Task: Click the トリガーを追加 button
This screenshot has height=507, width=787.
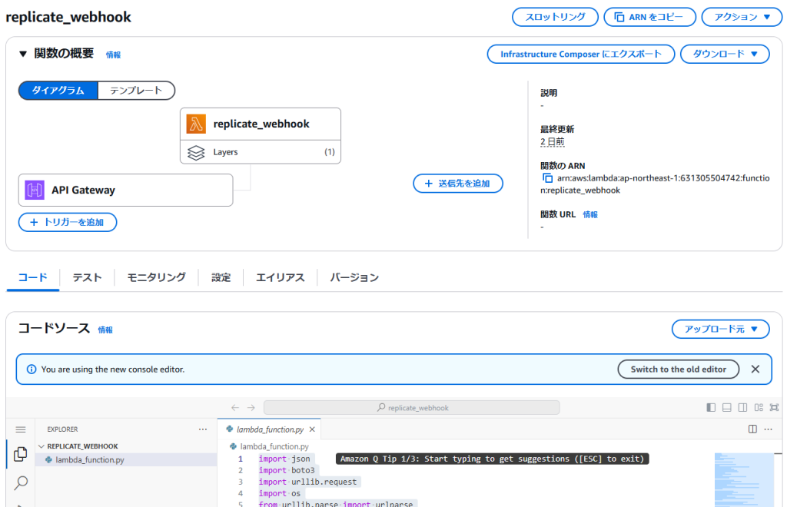Action: tap(68, 222)
